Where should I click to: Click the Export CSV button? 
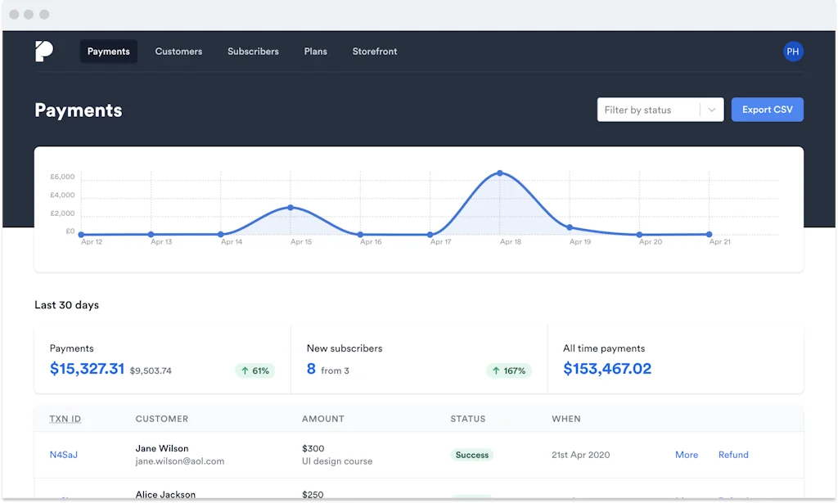coord(767,109)
